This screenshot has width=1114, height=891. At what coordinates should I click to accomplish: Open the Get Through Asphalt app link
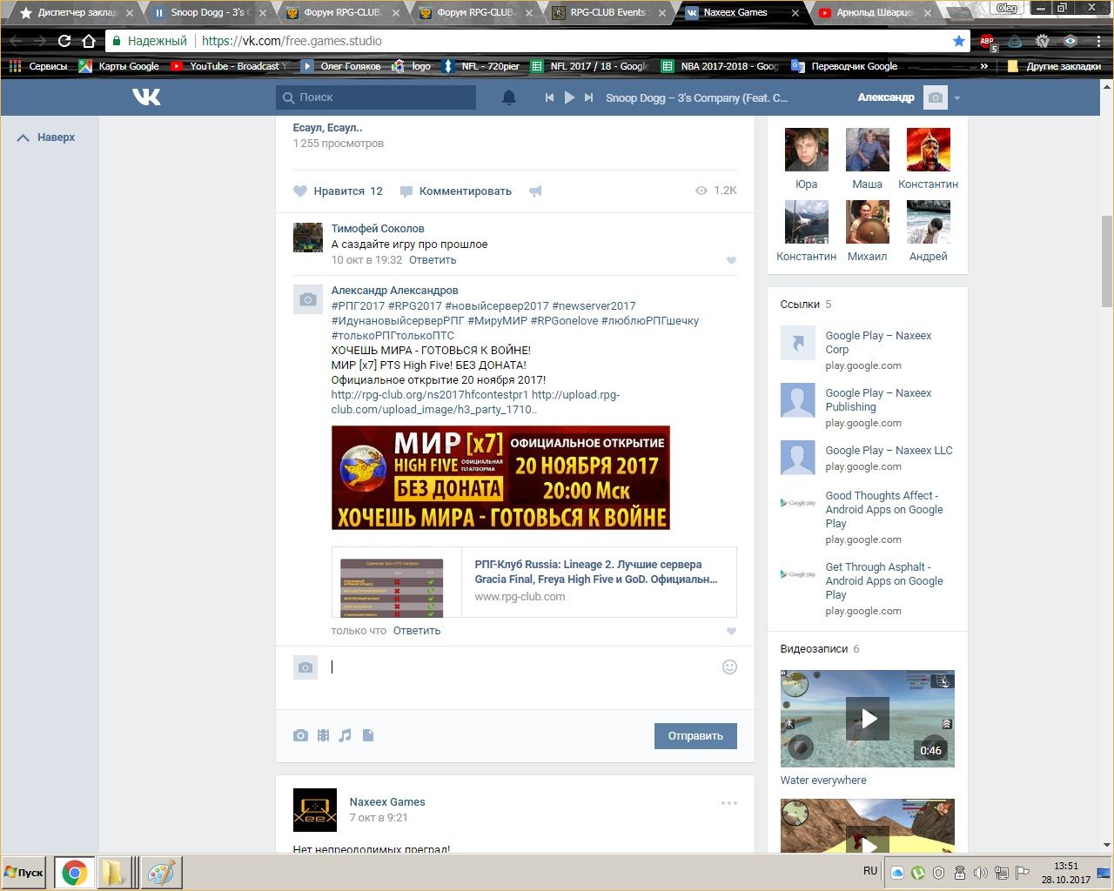[884, 581]
